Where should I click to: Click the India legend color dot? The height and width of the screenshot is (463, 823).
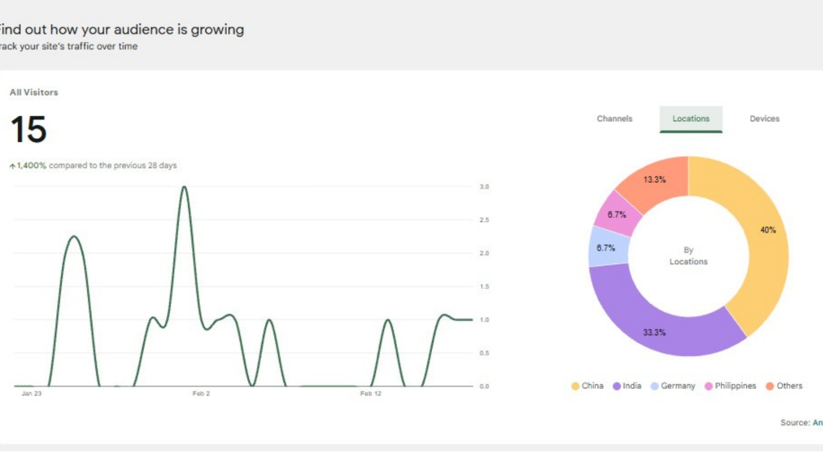tap(617, 386)
